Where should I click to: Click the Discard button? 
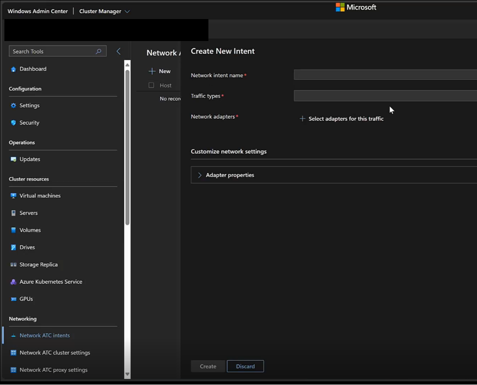[x=245, y=366]
